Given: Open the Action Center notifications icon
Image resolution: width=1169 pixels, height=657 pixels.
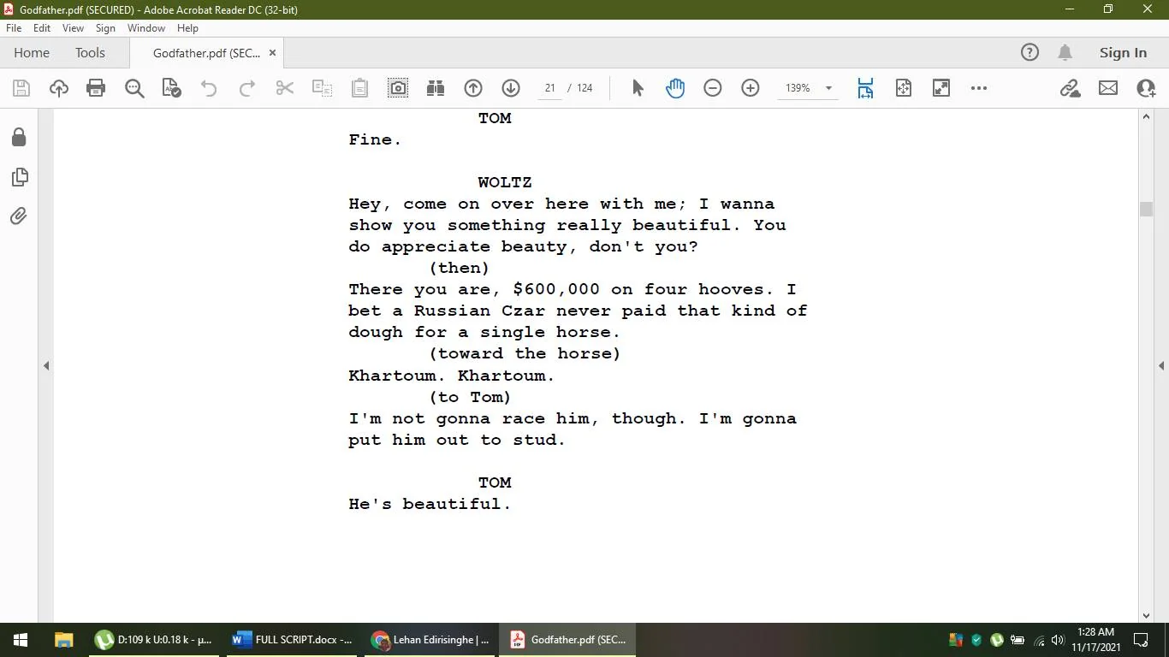Looking at the screenshot, I should coord(1141,640).
